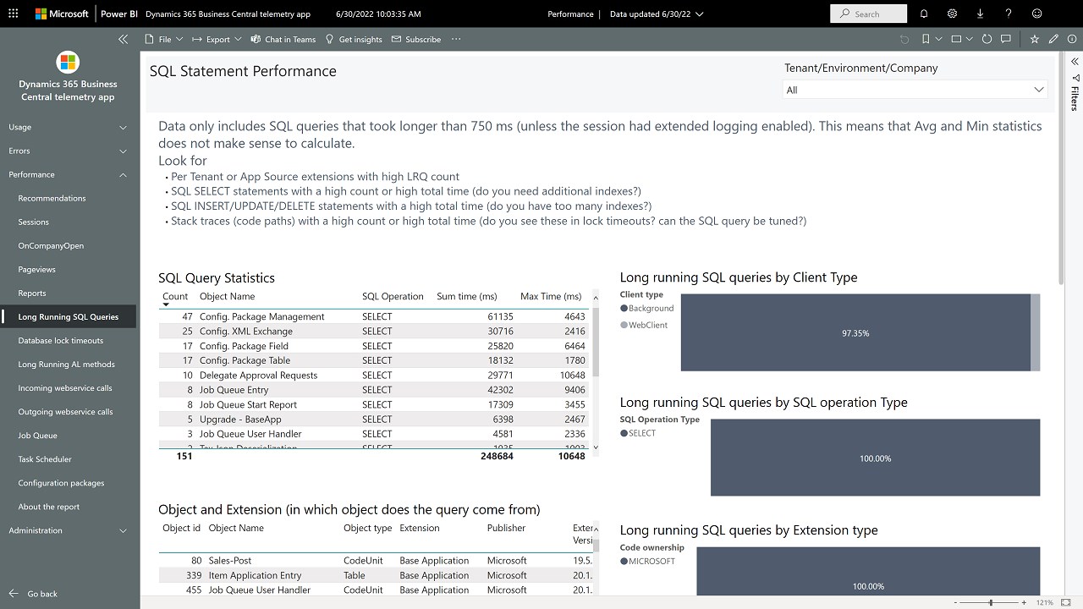Screen dimensions: 1083x609
Task: Open the help question mark icon
Action: click(x=1009, y=14)
